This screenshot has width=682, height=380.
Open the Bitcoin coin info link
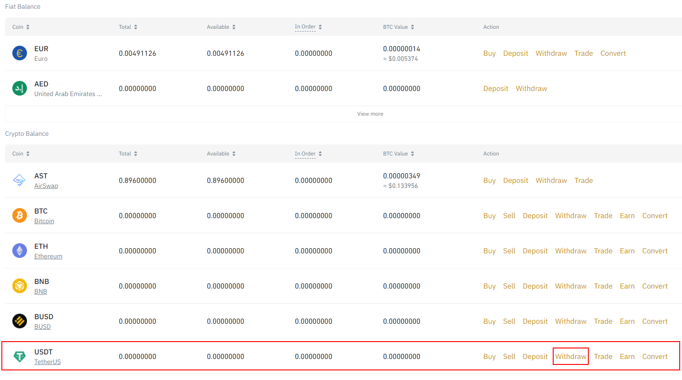tap(44, 221)
